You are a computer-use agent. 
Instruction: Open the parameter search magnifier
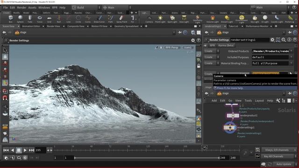(x=284, y=40)
